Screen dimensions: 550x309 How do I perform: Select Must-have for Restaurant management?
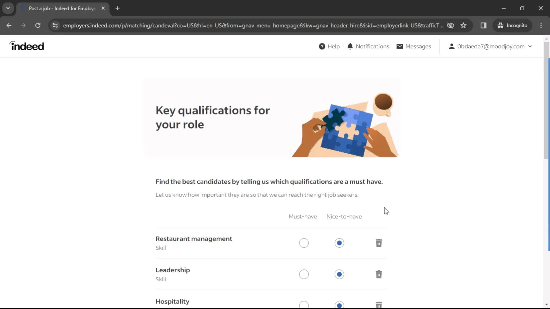click(x=304, y=243)
